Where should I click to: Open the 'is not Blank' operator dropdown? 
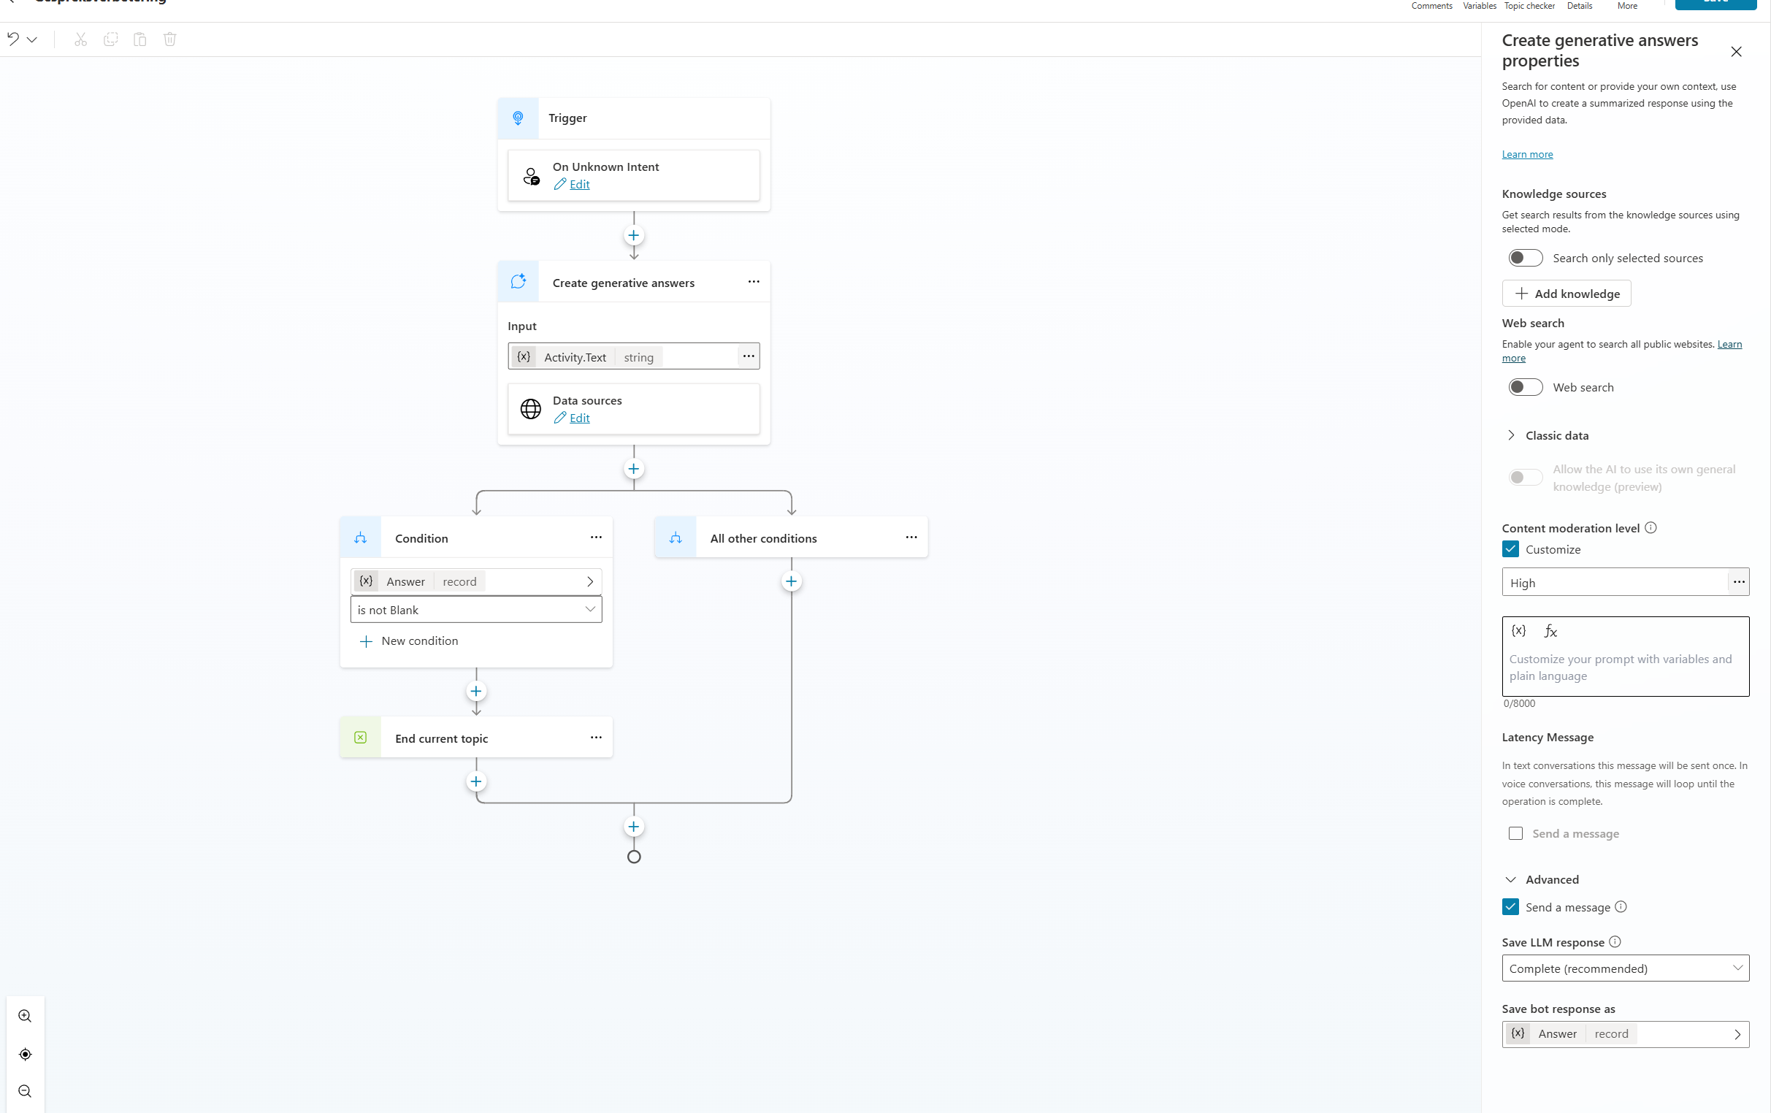pos(477,609)
